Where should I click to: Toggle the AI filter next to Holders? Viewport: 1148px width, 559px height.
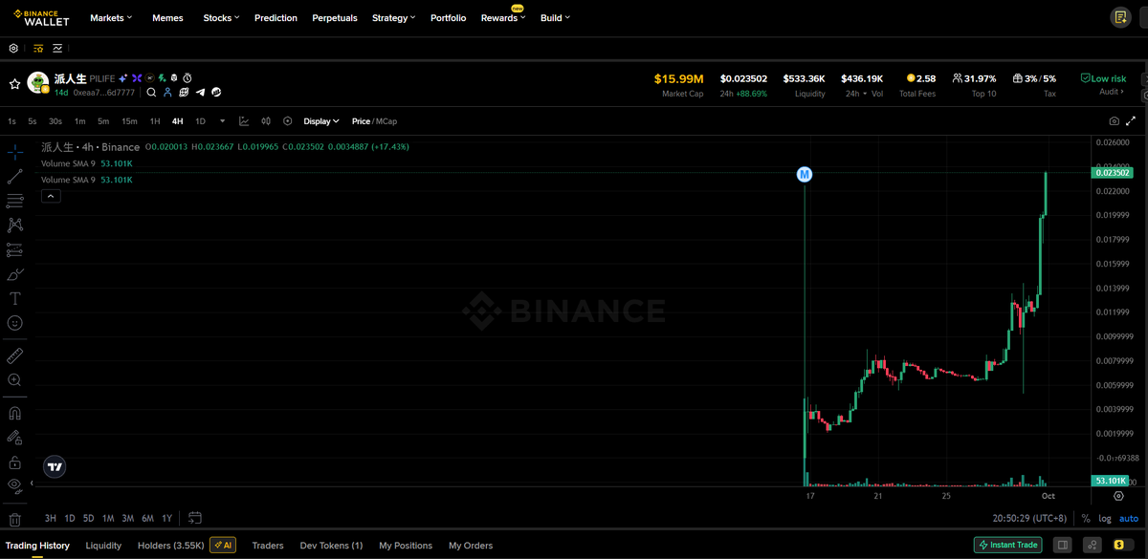tap(223, 545)
